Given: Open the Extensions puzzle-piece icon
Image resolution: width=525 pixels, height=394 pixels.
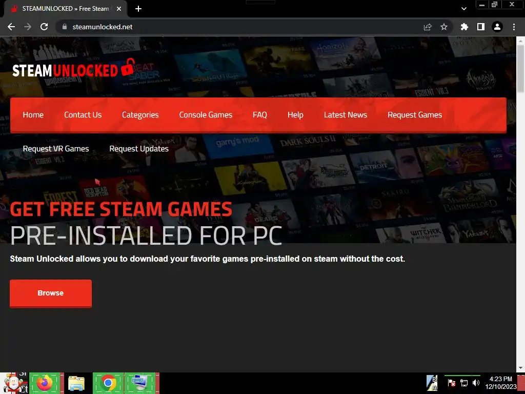Looking at the screenshot, I should (x=465, y=27).
